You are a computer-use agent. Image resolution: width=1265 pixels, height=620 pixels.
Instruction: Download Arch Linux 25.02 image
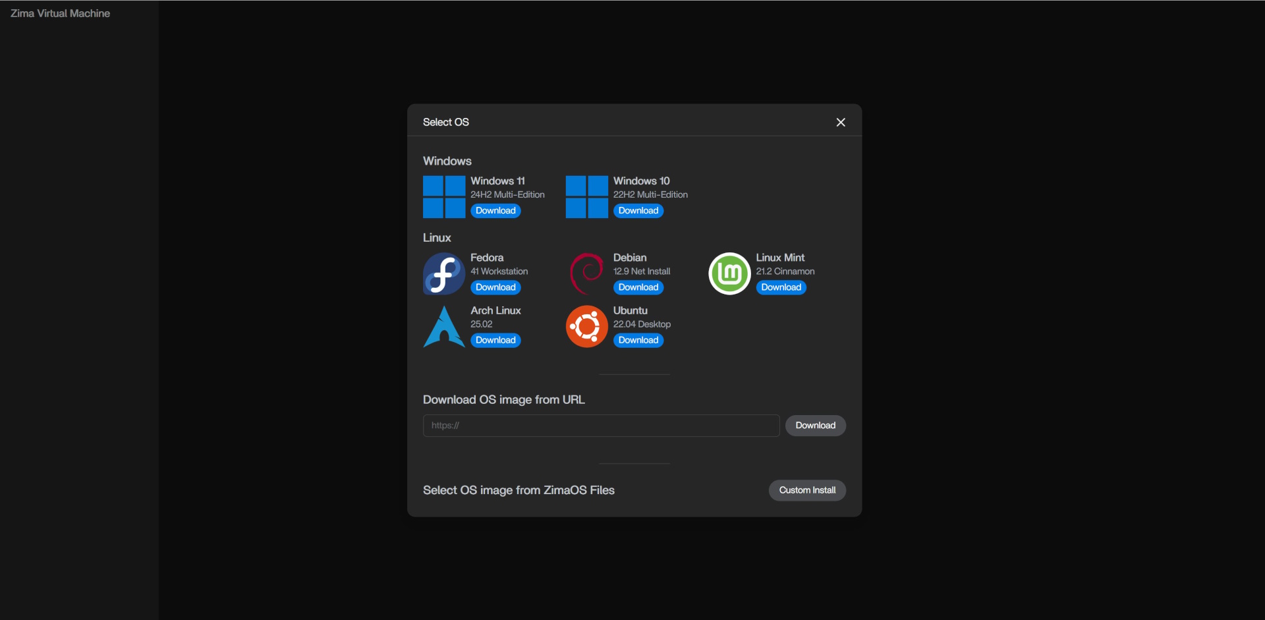(495, 341)
